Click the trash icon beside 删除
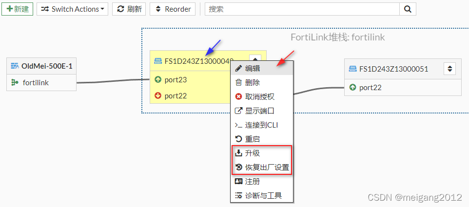The image size is (469, 207). [238, 82]
